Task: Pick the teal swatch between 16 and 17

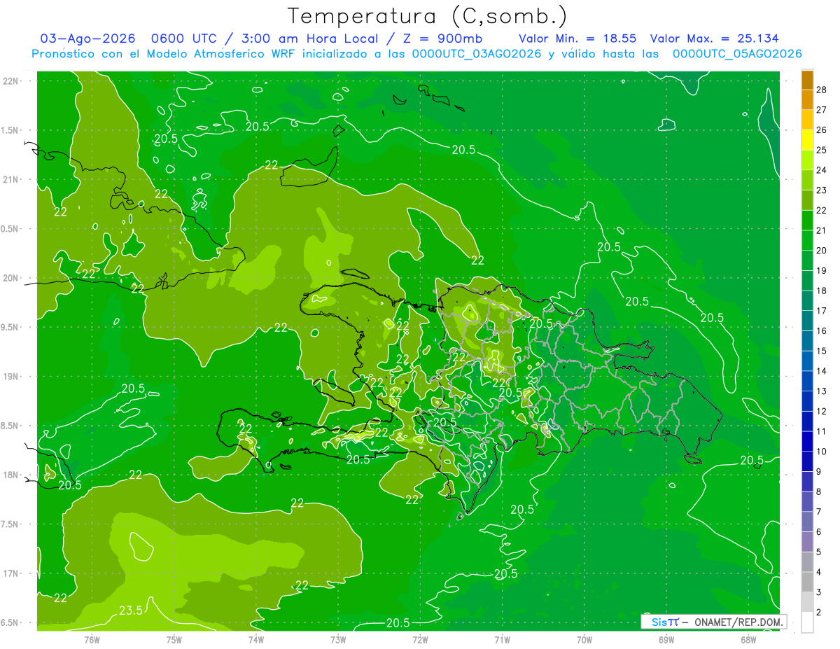Action: (x=807, y=321)
